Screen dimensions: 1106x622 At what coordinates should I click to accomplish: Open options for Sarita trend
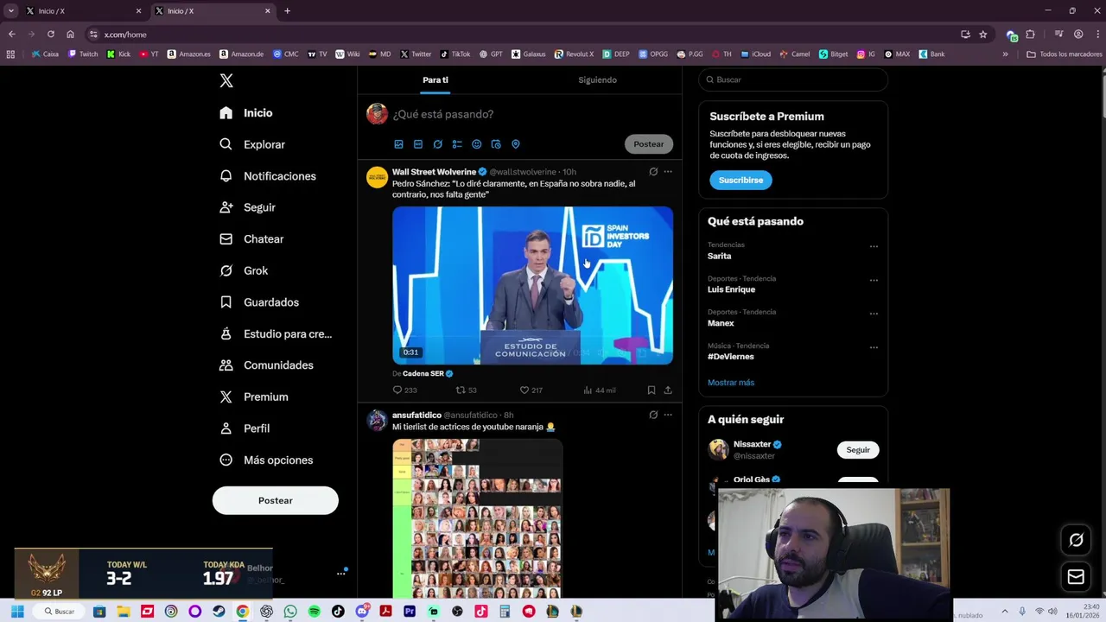click(874, 246)
